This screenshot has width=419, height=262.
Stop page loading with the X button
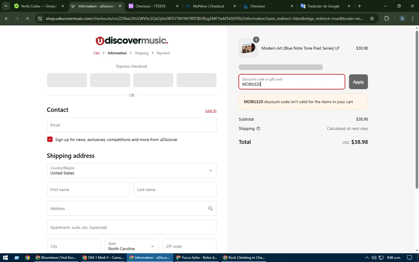pos(27,18)
